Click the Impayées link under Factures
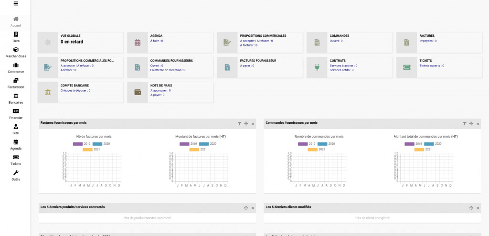Viewport: 489px width, 236px height. pos(427,41)
